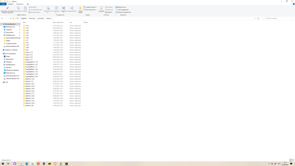Click Изменить (Edit) in Open group
The width and height of the screenshot is (295, 166).
(109, 10)
